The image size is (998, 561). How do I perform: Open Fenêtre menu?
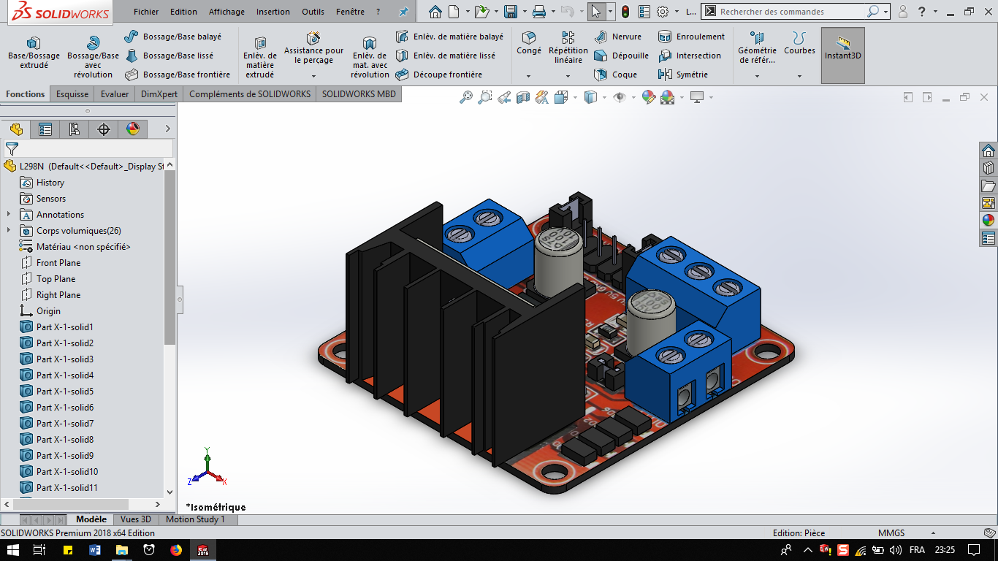(x=350, y=12)
